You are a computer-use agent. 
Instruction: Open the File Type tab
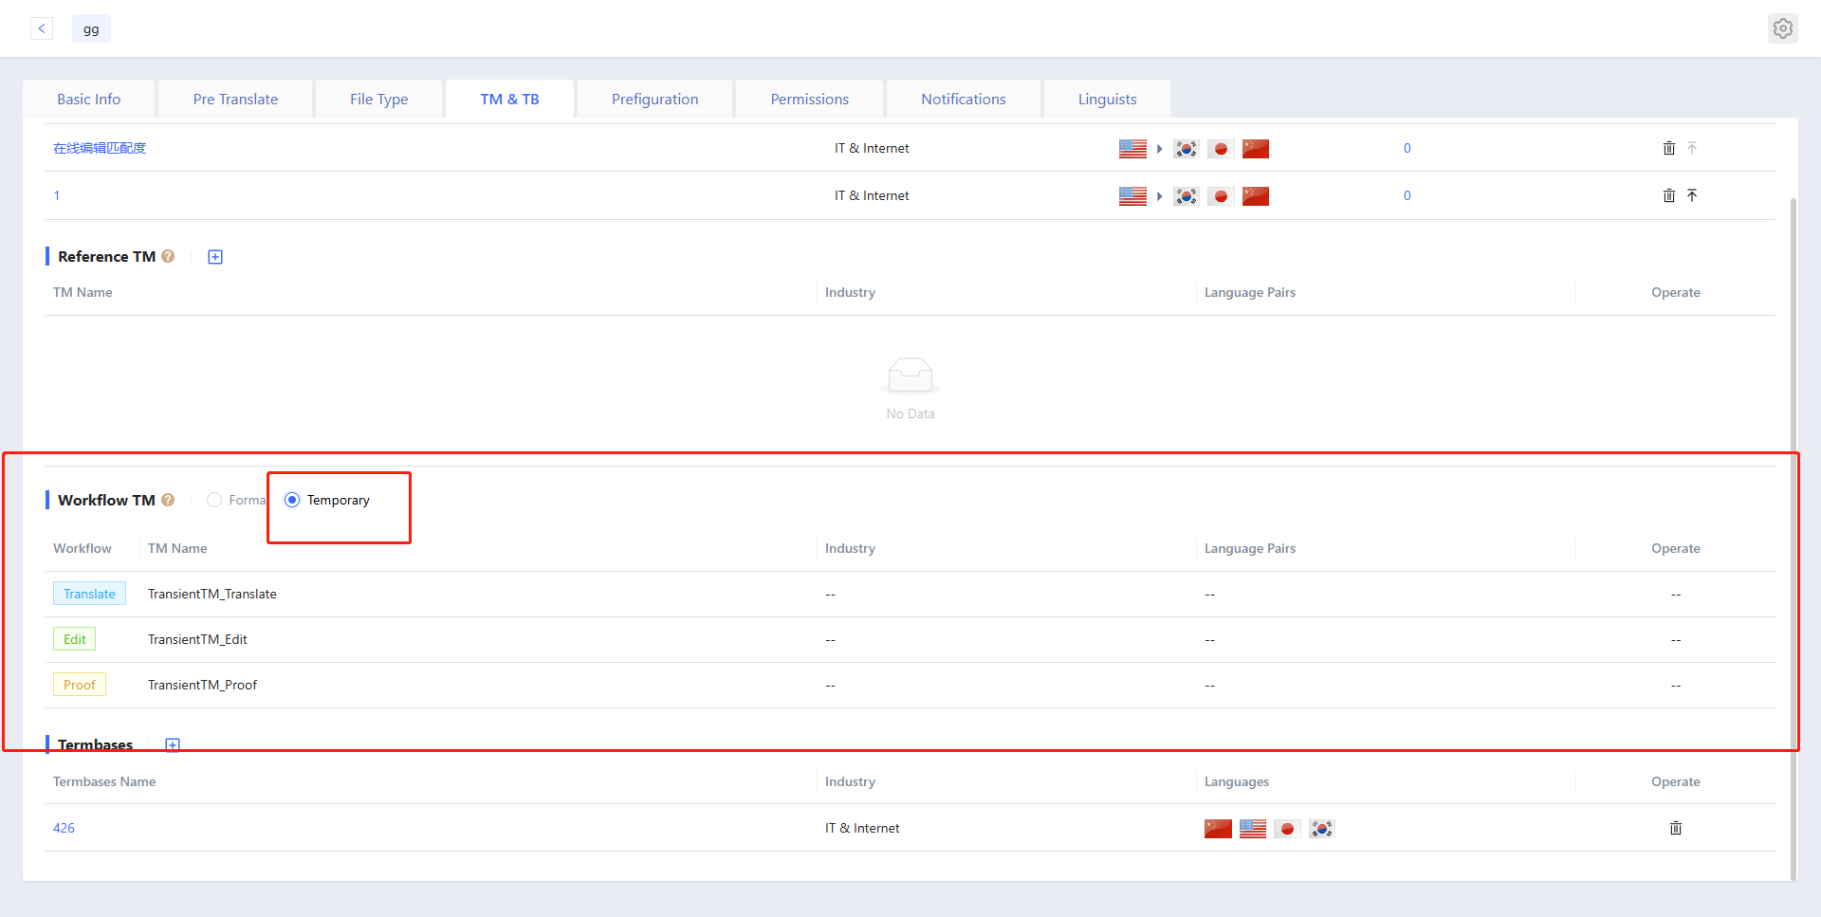coord(379,99)
